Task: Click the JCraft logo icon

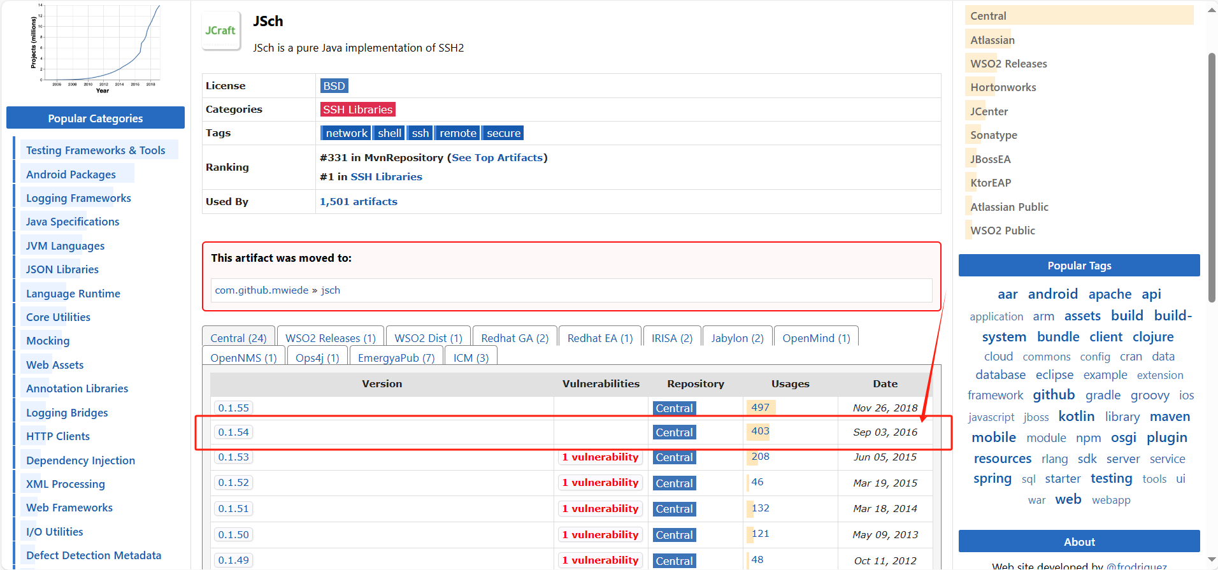Action: pyautogui.click(x=221, y=30)
